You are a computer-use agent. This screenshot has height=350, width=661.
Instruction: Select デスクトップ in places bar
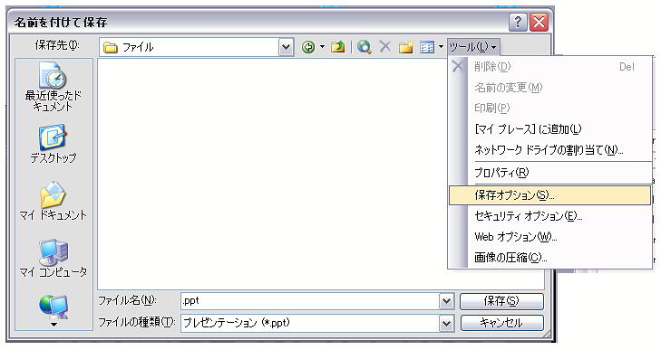point(53,144)
